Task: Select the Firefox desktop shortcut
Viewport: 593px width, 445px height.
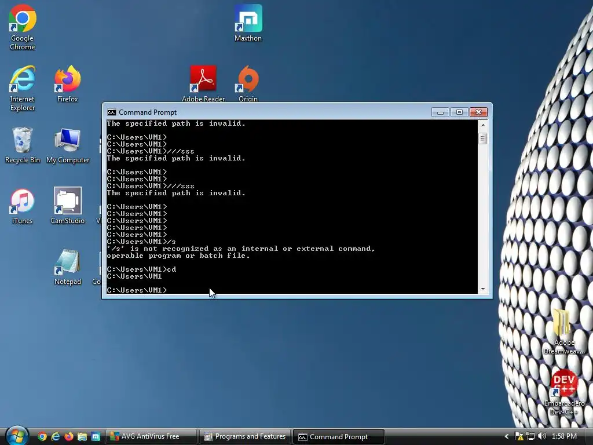Action: point(68,84)
